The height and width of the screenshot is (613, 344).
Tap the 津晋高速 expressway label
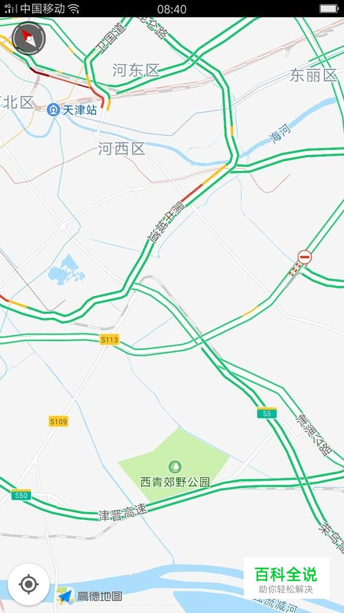click(123, 512)
